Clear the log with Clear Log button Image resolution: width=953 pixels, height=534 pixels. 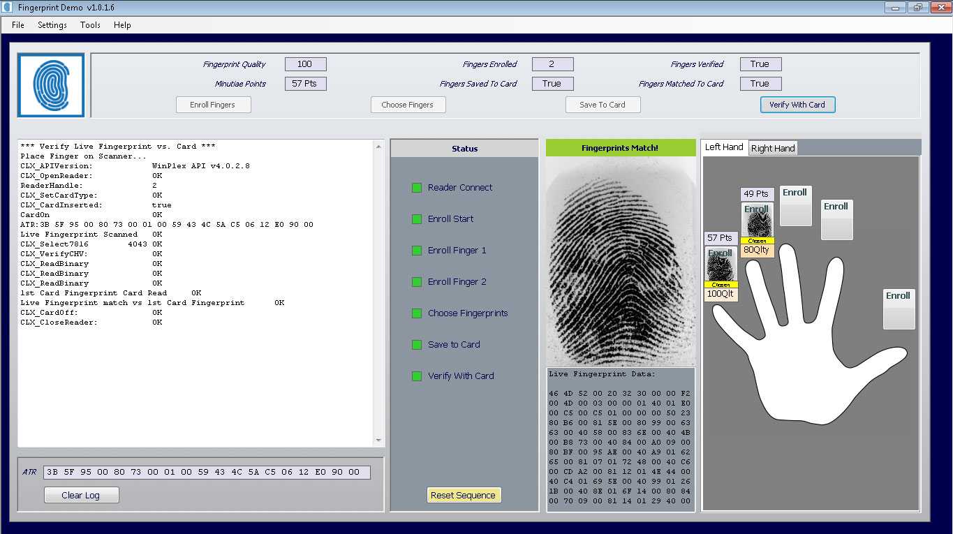click(x=81, y=495)
